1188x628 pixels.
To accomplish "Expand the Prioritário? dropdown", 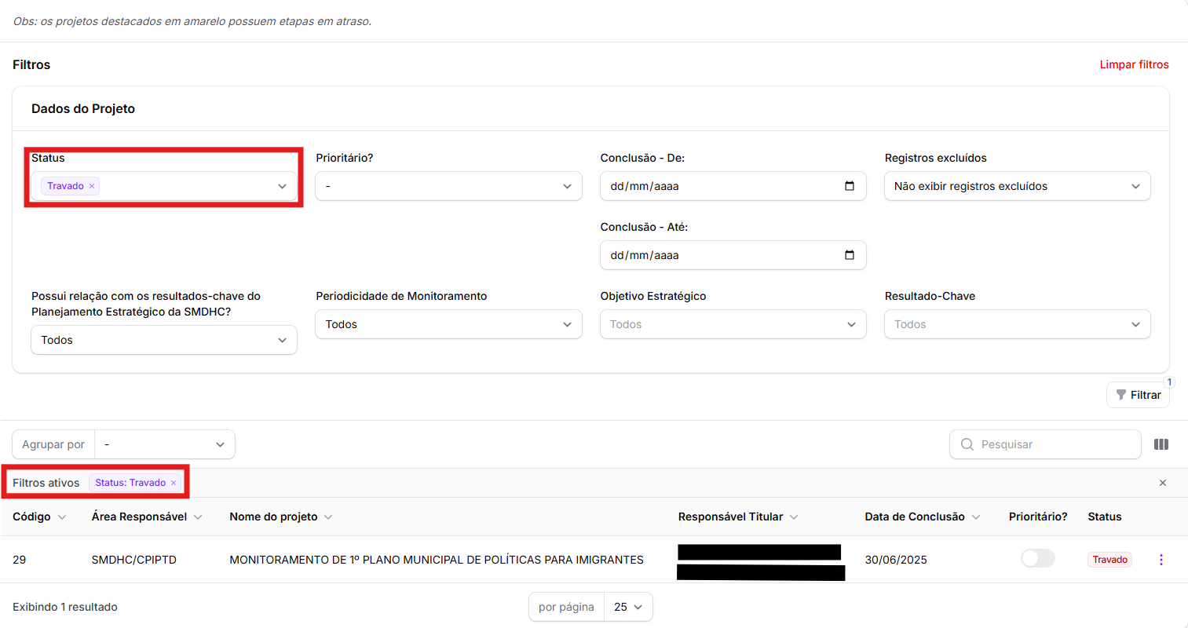I will pos(448,186).
